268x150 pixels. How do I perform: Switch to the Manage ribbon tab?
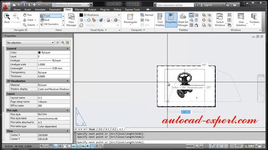(x=79, y=10)
